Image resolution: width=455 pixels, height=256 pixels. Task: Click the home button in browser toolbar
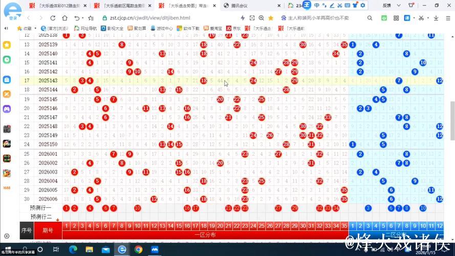pyautogui.click(x=63, y=18)
